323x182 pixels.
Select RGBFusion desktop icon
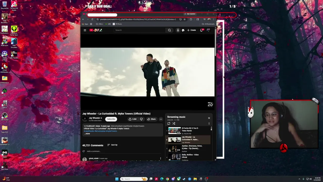coord(5,42)
